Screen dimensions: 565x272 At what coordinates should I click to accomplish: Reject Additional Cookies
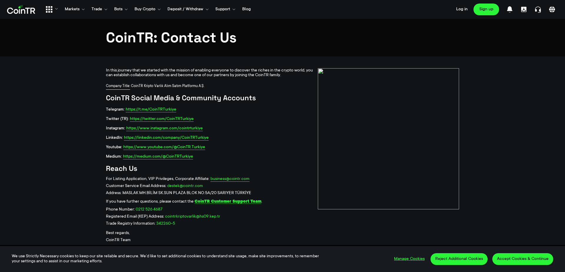pos(459,259)
